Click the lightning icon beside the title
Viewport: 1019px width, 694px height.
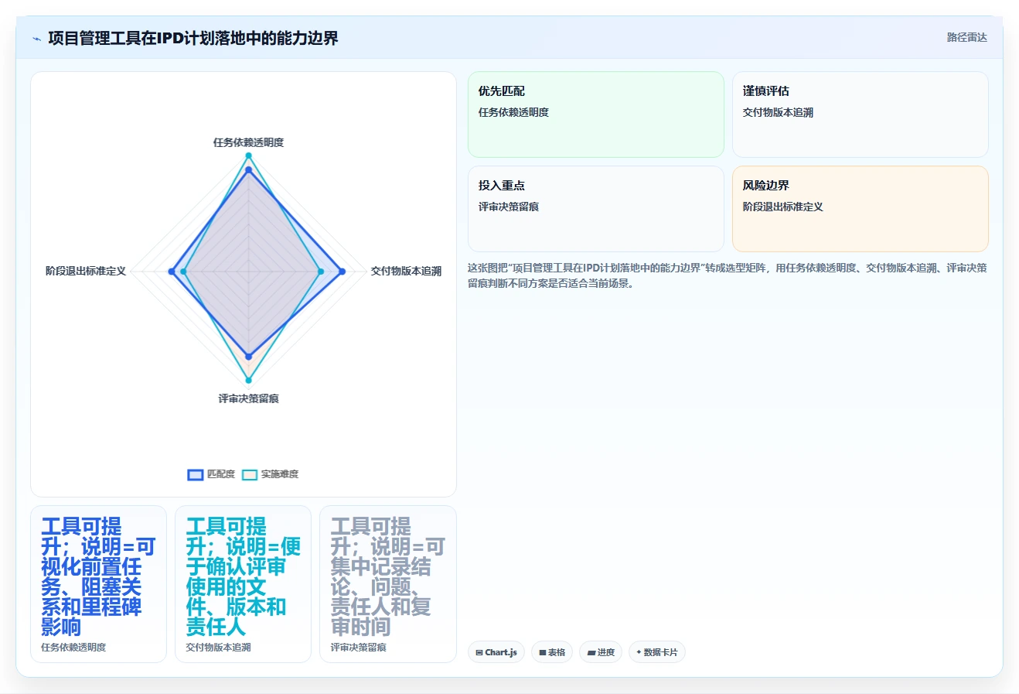[36, 39]
